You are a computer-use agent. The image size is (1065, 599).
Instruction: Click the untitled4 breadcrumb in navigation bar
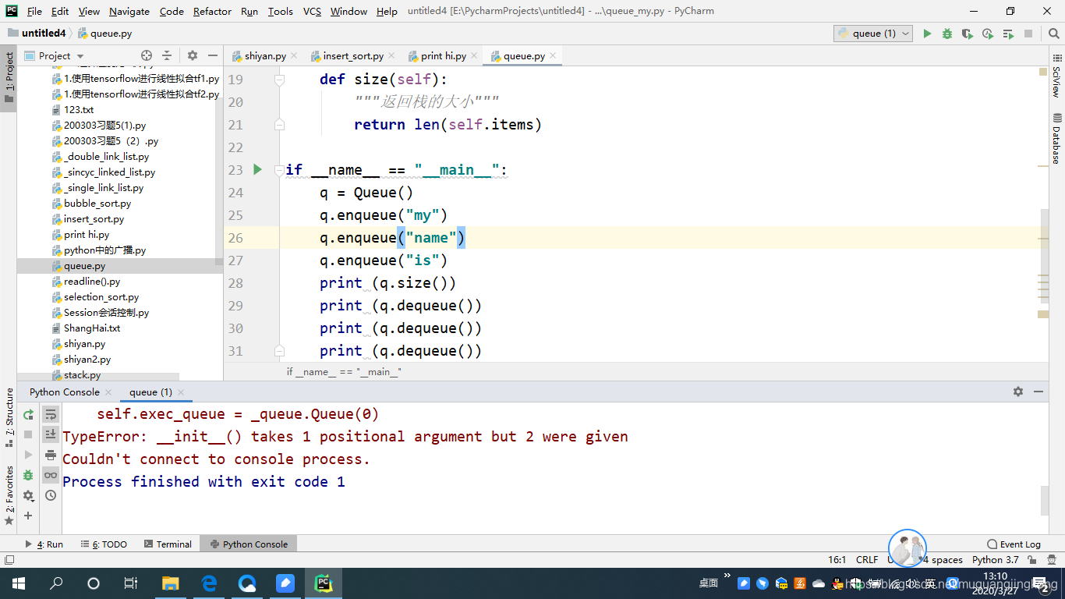tap(36, 34)
